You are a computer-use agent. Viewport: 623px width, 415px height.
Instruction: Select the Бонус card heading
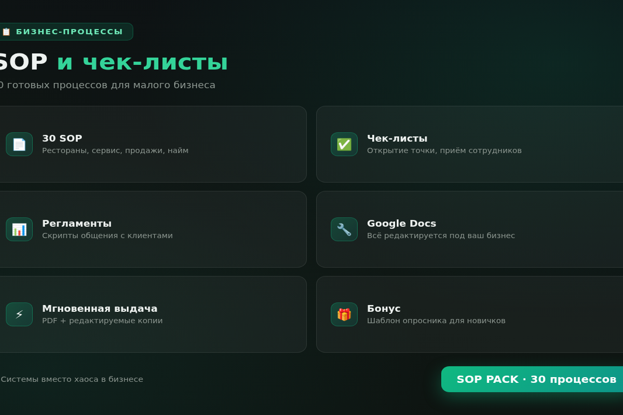pos(384,309)
